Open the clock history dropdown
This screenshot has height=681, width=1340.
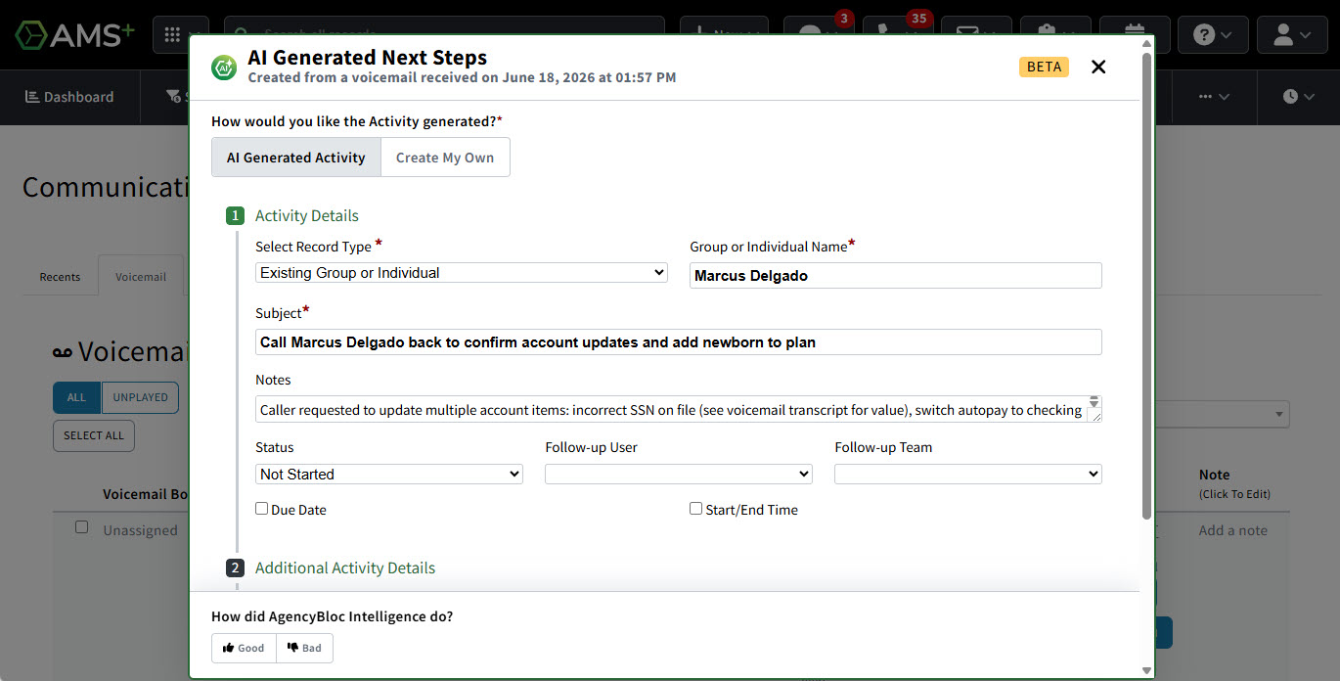pos(1297,97)
